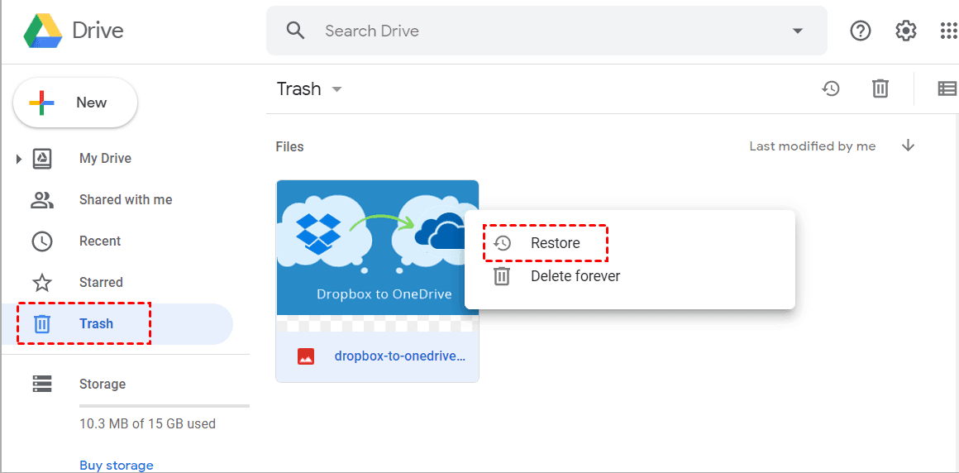The image size is (959, 473).
Task: Click the restore-from-trash toolbar icon
Action: tap(831, 88)
